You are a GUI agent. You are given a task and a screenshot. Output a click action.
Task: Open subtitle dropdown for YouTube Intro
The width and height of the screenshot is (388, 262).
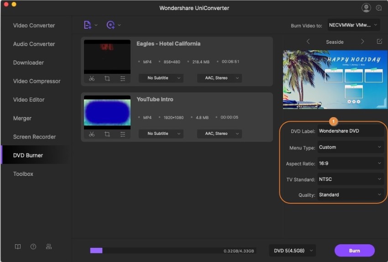click(161, 134)
